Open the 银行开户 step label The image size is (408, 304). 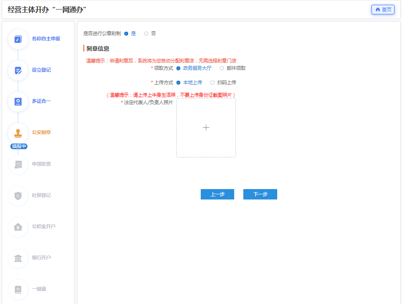41,258
